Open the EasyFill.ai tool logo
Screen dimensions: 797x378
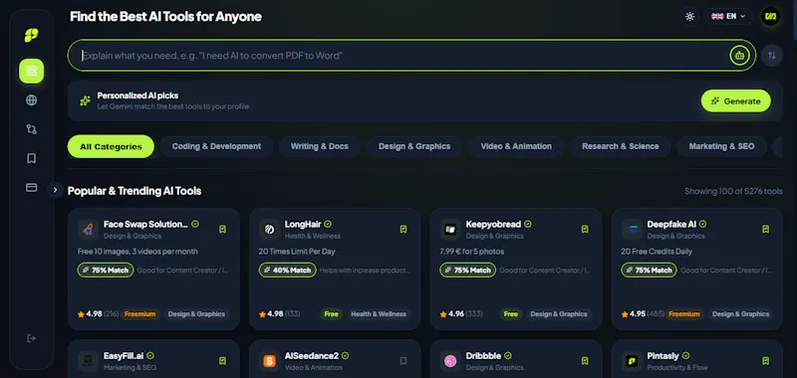(88, 361)
